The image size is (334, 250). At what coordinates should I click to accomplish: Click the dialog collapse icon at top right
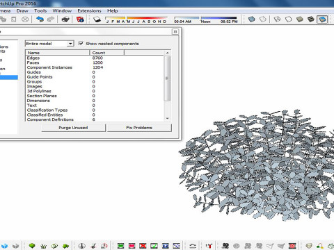click(x=175, y=31)
